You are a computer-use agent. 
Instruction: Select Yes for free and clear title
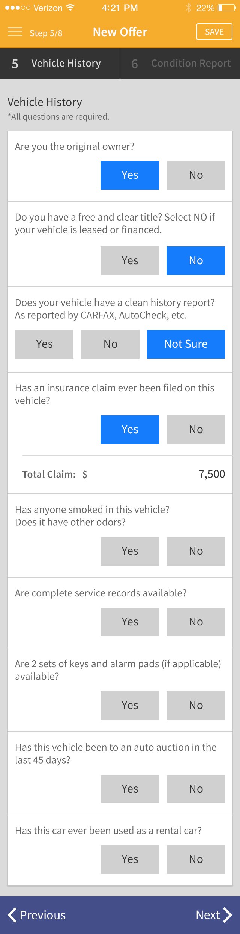point(130,261)
